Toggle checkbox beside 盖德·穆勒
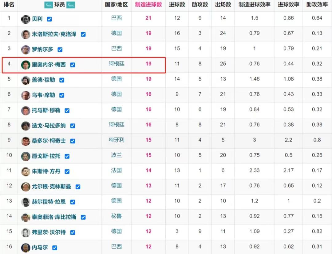The image size is (332, 254). pos(61,80)
